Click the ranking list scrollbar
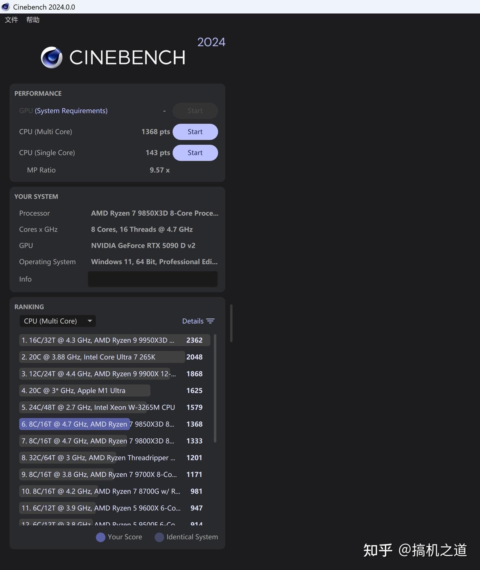The image size is (480, 570). 215,388
